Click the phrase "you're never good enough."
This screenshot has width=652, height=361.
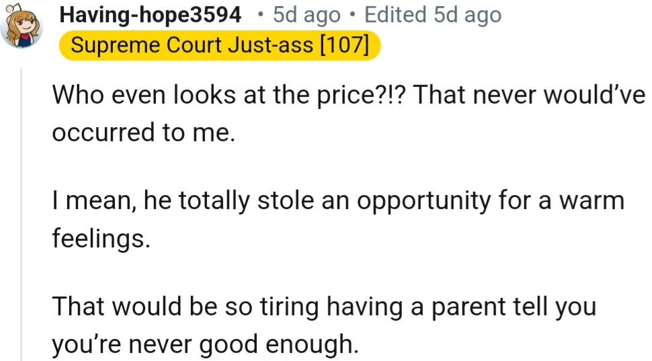tap(205, 344)
